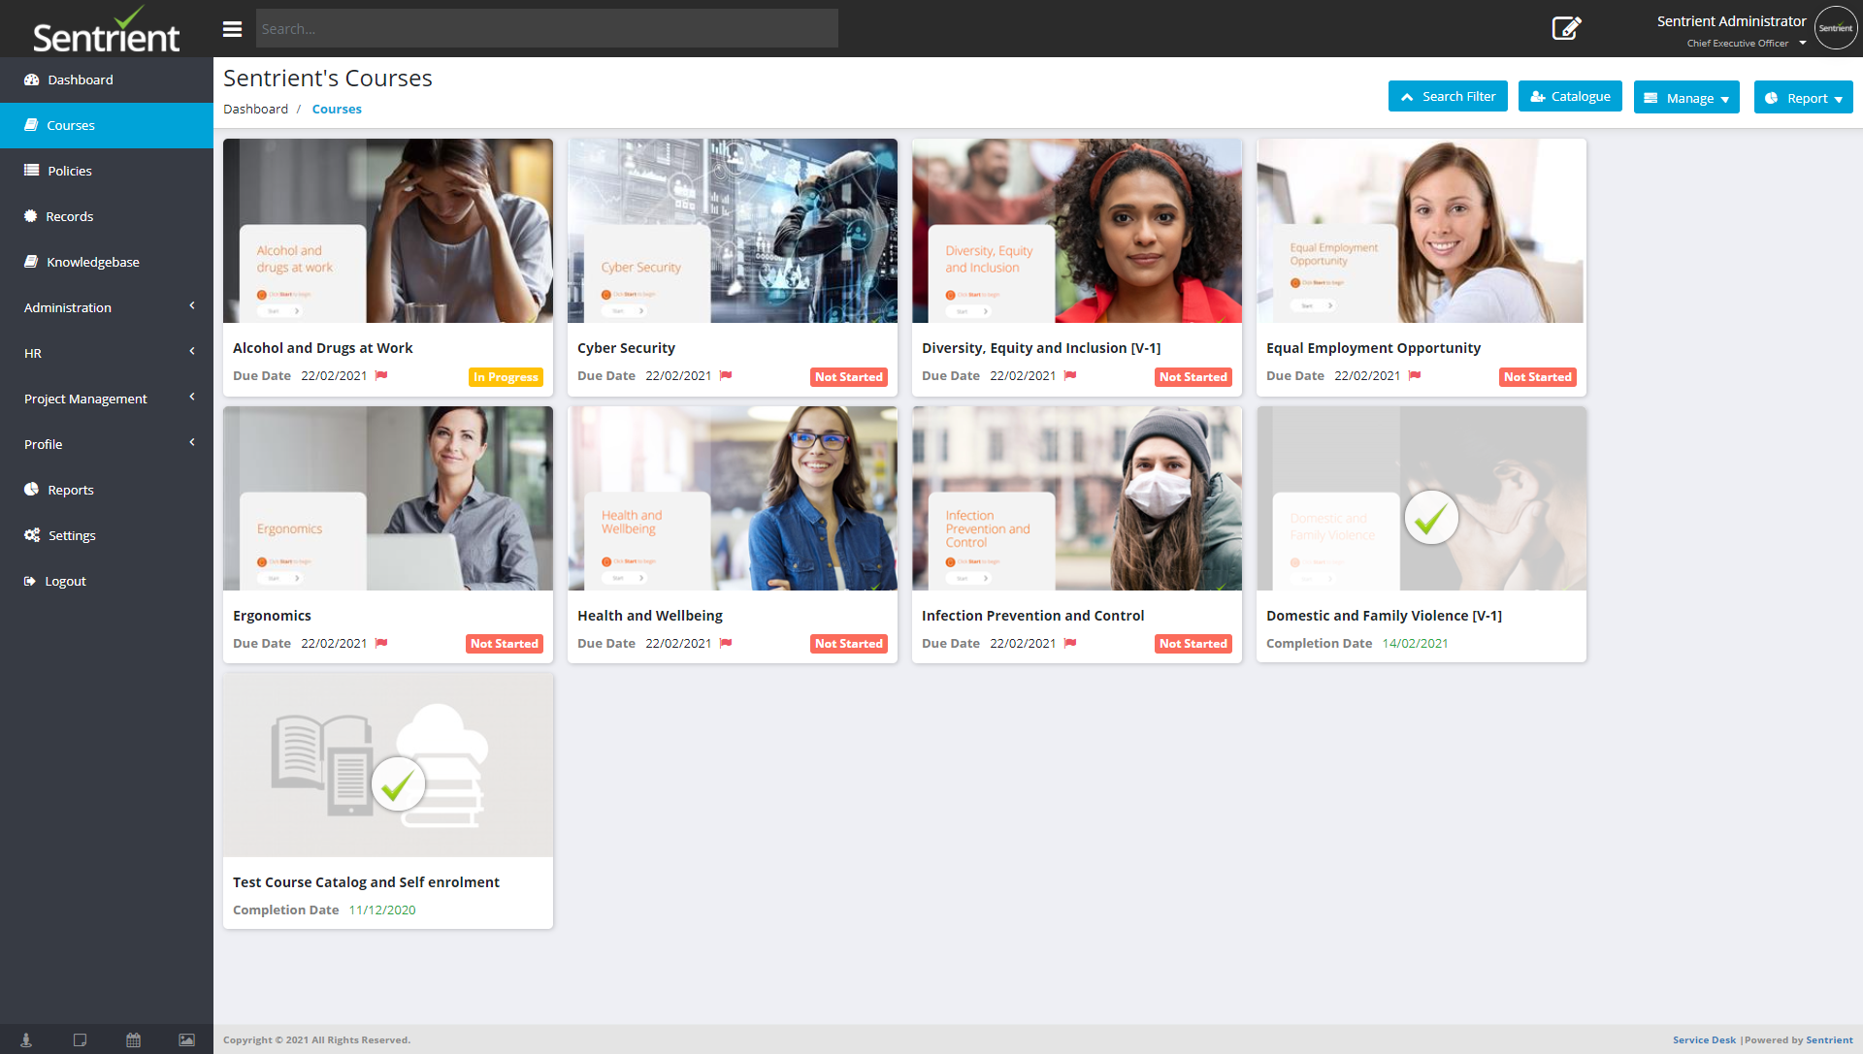Click the Dashboard breadcrumb link
1863x1054 pixels.
point(255,109)
